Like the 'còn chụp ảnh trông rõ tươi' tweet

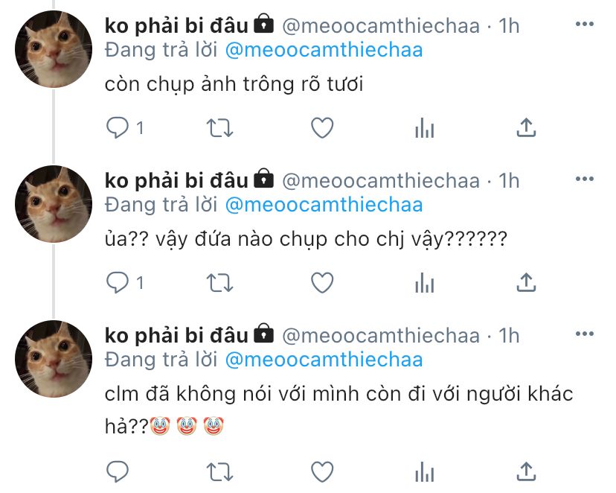[x=322, y=128]
